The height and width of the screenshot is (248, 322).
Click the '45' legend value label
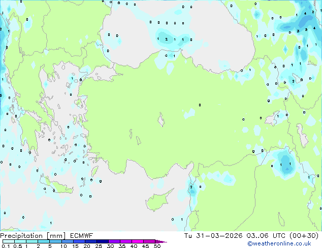pyautogui.click(x=145, y=246)
